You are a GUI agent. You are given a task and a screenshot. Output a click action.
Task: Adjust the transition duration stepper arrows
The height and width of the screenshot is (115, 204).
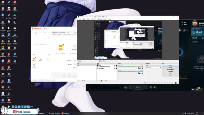pos(161,67)
